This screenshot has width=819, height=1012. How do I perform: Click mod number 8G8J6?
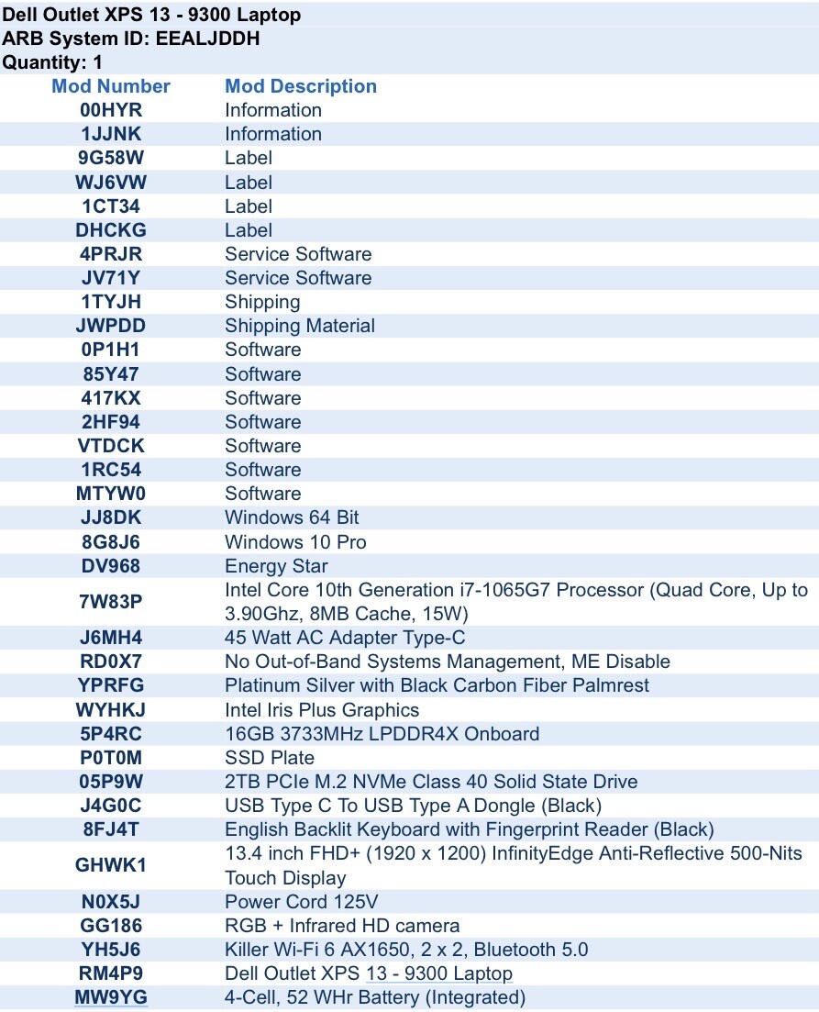(x=111, y=541)
